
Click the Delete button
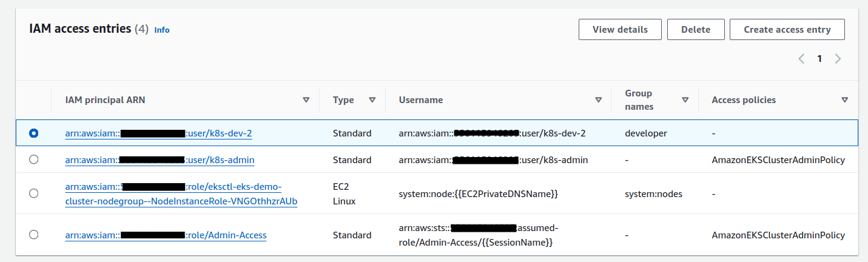[x=696, y=29]
